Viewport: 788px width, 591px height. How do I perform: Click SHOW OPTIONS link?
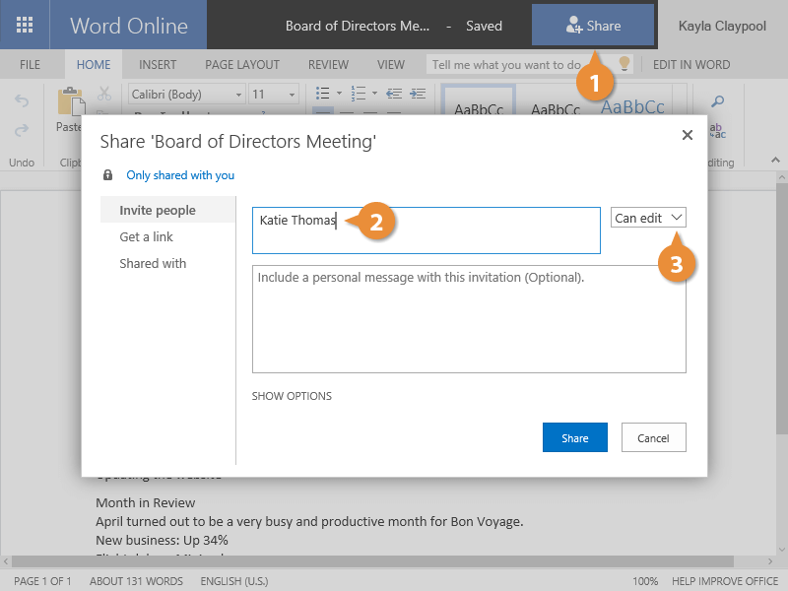coord(292,396)
